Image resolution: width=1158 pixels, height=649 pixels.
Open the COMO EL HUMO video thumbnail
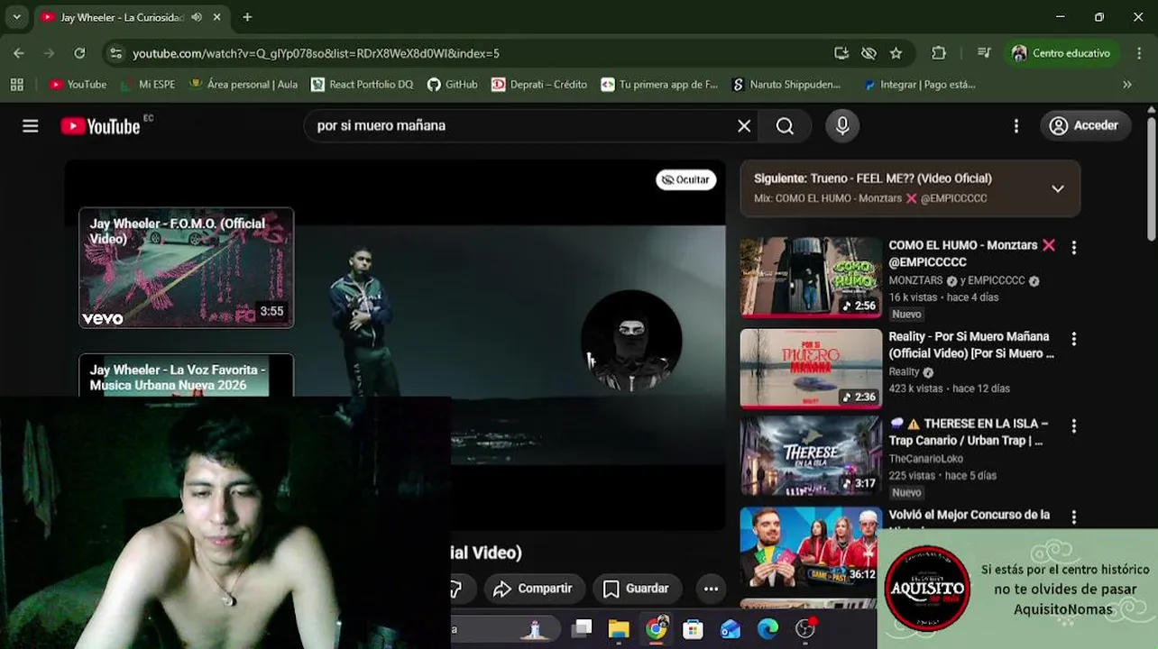click(x=811, y=278)
